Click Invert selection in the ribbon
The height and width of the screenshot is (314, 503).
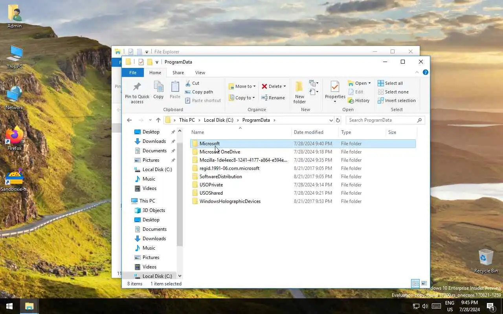coord(397,100)
